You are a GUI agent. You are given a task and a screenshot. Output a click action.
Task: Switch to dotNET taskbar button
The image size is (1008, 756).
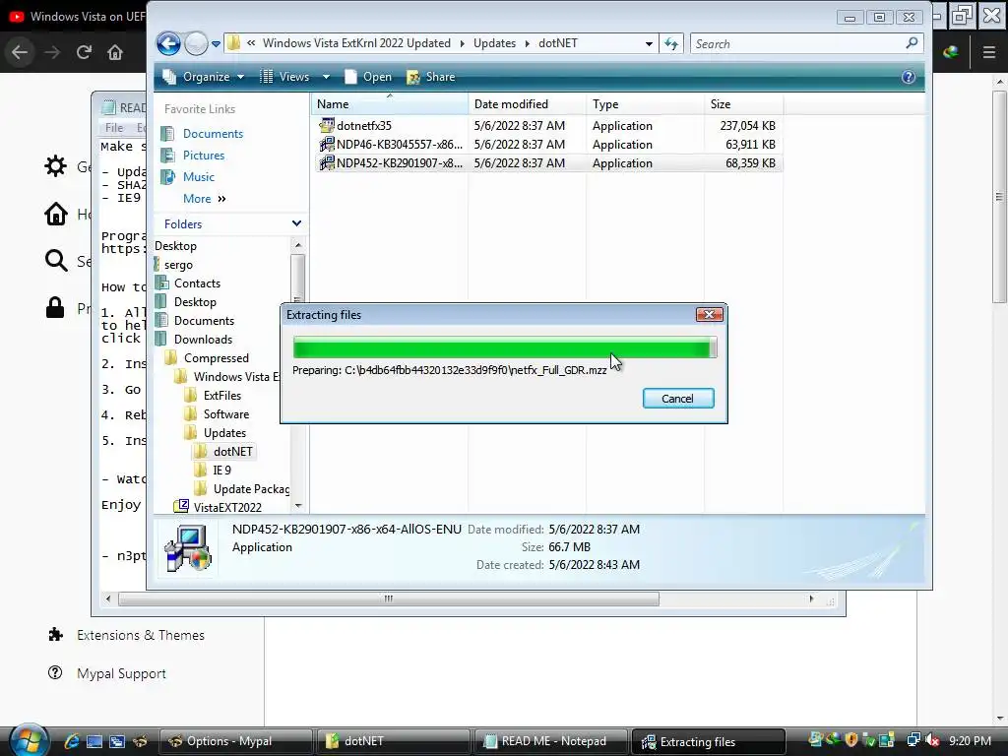click(x=393, y=741)
